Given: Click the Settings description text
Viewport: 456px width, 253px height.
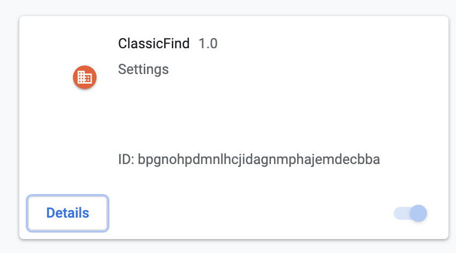Looking at the screenshot, I should (x=143, y=69).
